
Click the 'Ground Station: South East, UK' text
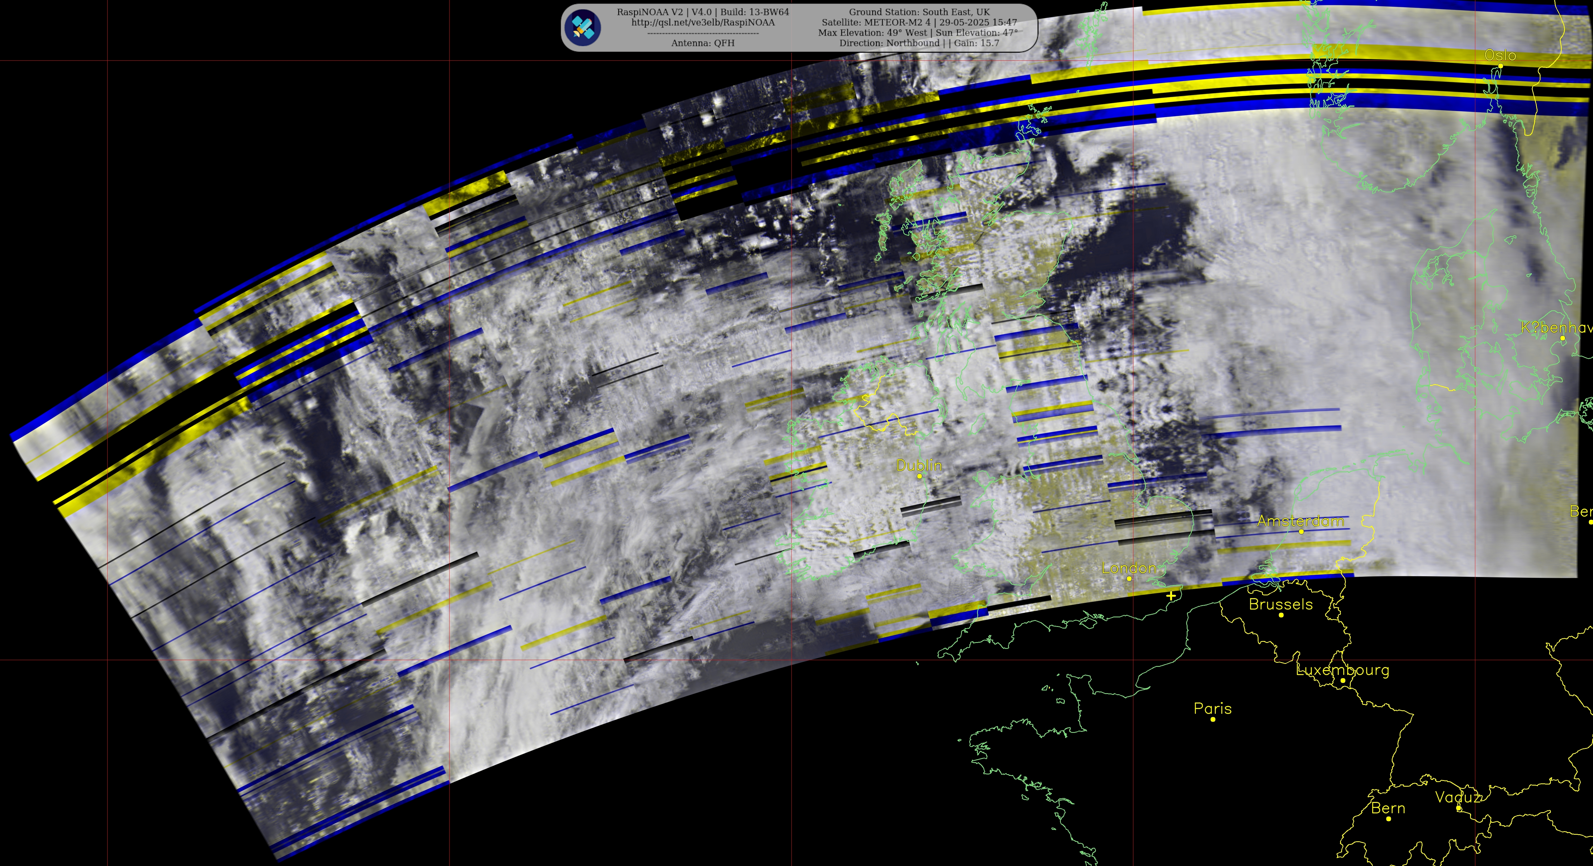pyautogui.click(x=919, y=12)
